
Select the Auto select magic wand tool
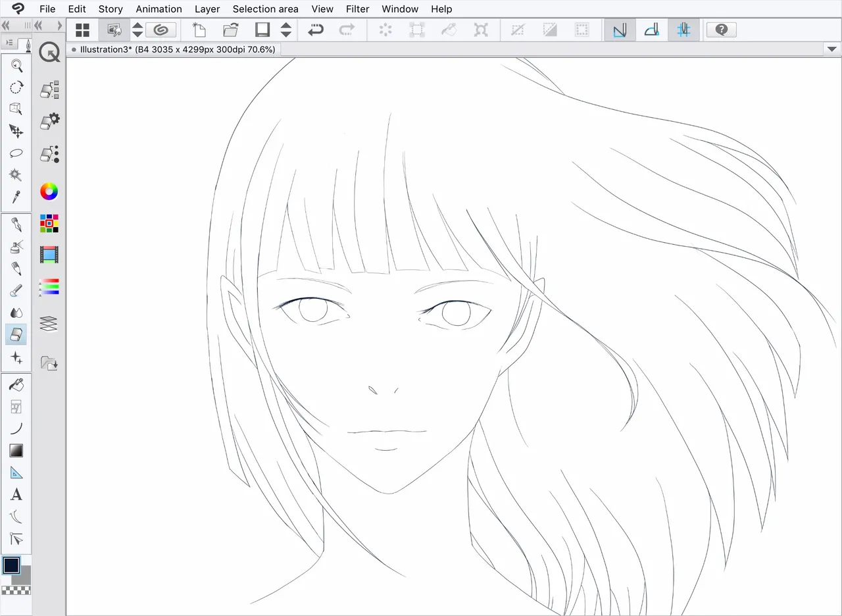pyautogui.click(x=16, y=174)
